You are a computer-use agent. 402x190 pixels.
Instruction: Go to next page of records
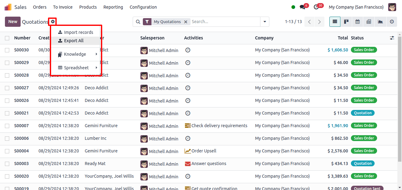320,22
